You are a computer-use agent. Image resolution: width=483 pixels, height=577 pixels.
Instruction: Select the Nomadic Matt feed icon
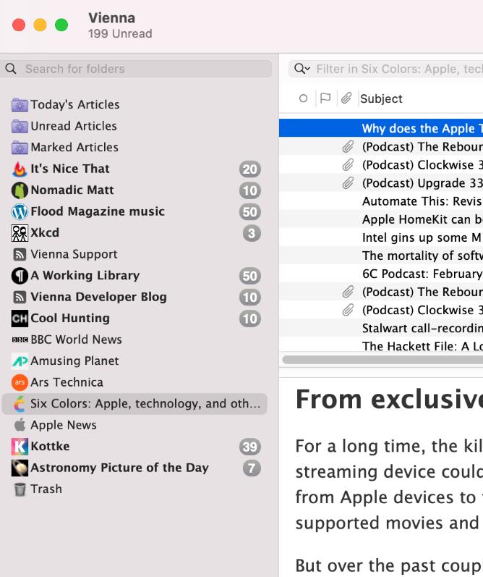pyautogui.click(x=20, y=190)
